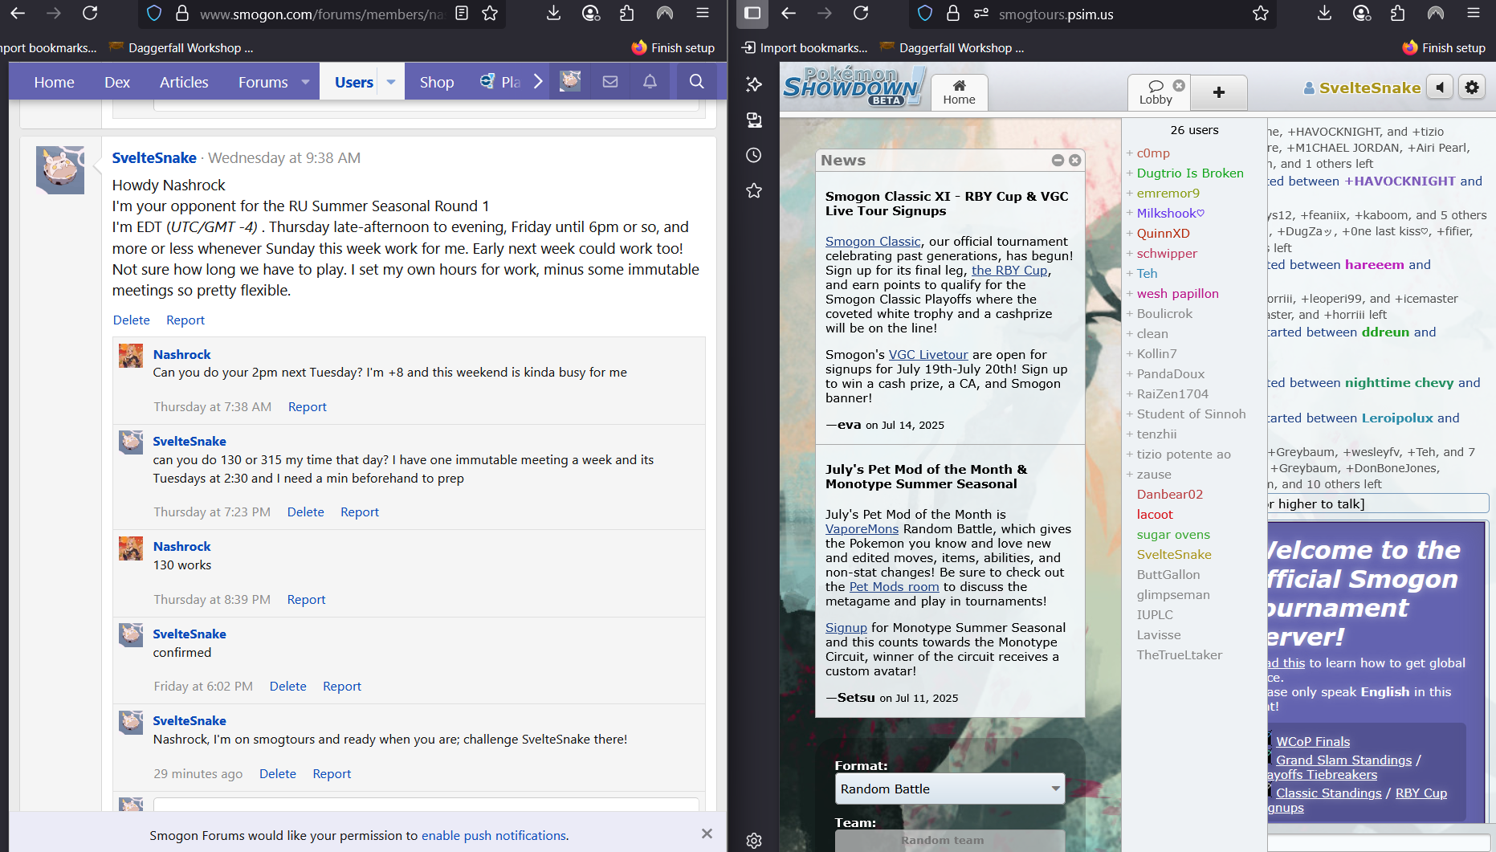The image size is (1496, 852).
Task: Select user wesh papillon in user list
Action: point(1177,293)
